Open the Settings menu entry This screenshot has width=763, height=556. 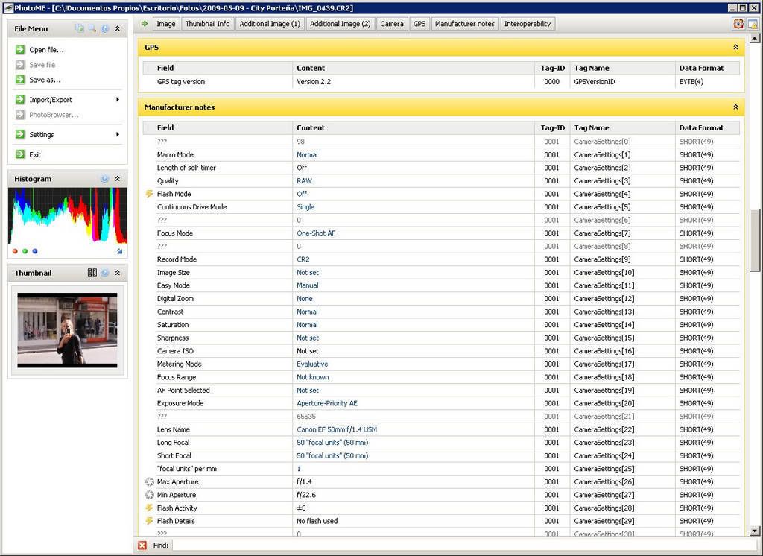tap(42, 134)
